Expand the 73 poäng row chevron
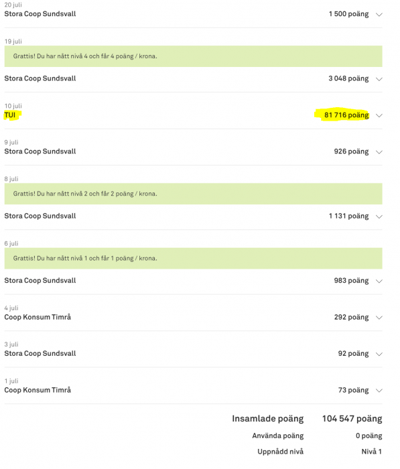This screenshot has height=469, width=400. [379, 391]
